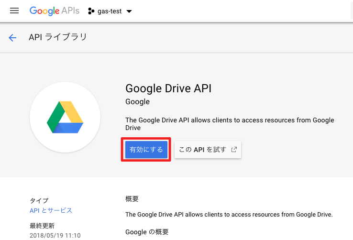This screenshot has height=240, width=353.
Task: Click the 最終更新 label
Action: (42, 226)
